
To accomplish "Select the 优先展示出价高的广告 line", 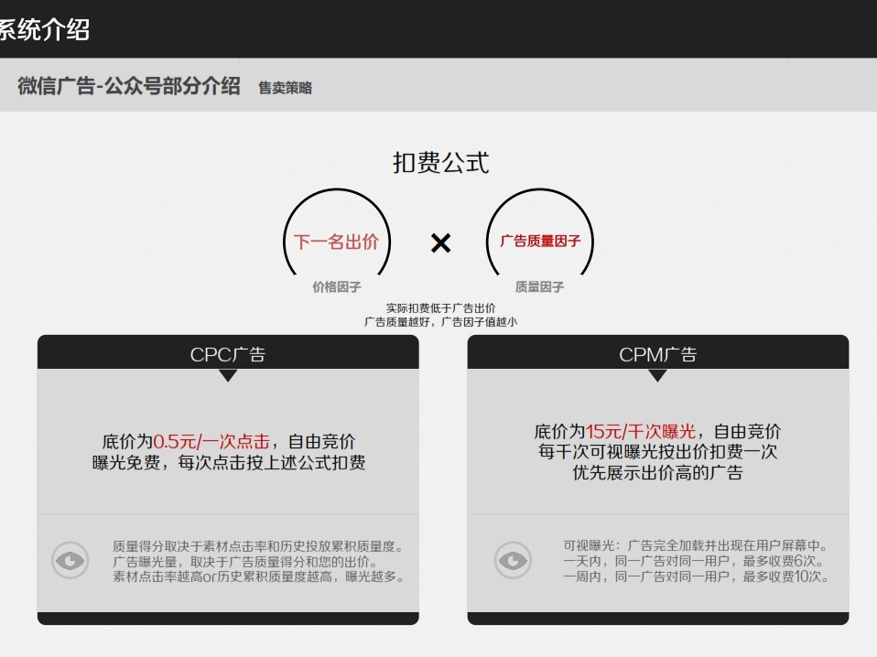I will (x=657, y=473).
